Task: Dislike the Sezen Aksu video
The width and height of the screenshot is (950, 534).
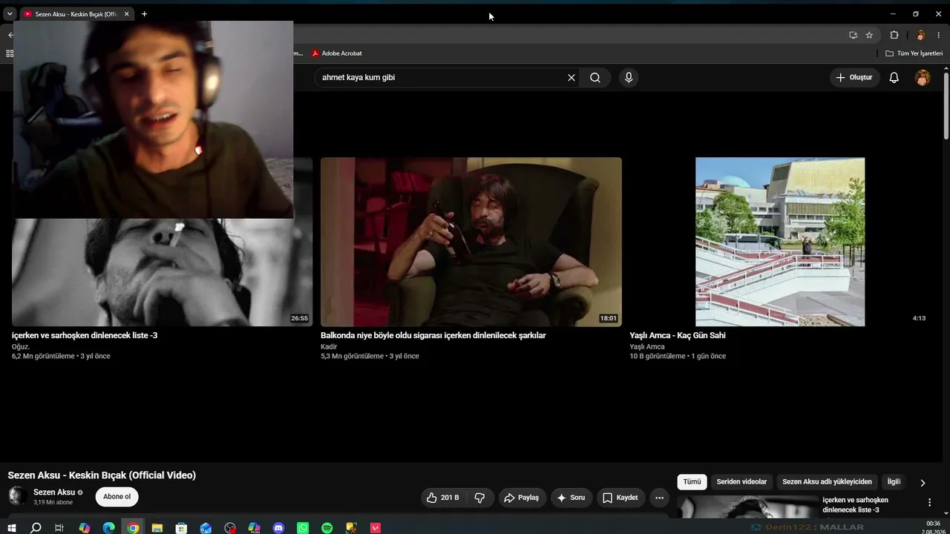Action: pos(479,498)
